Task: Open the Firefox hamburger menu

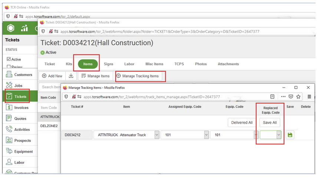Action: 309,97
